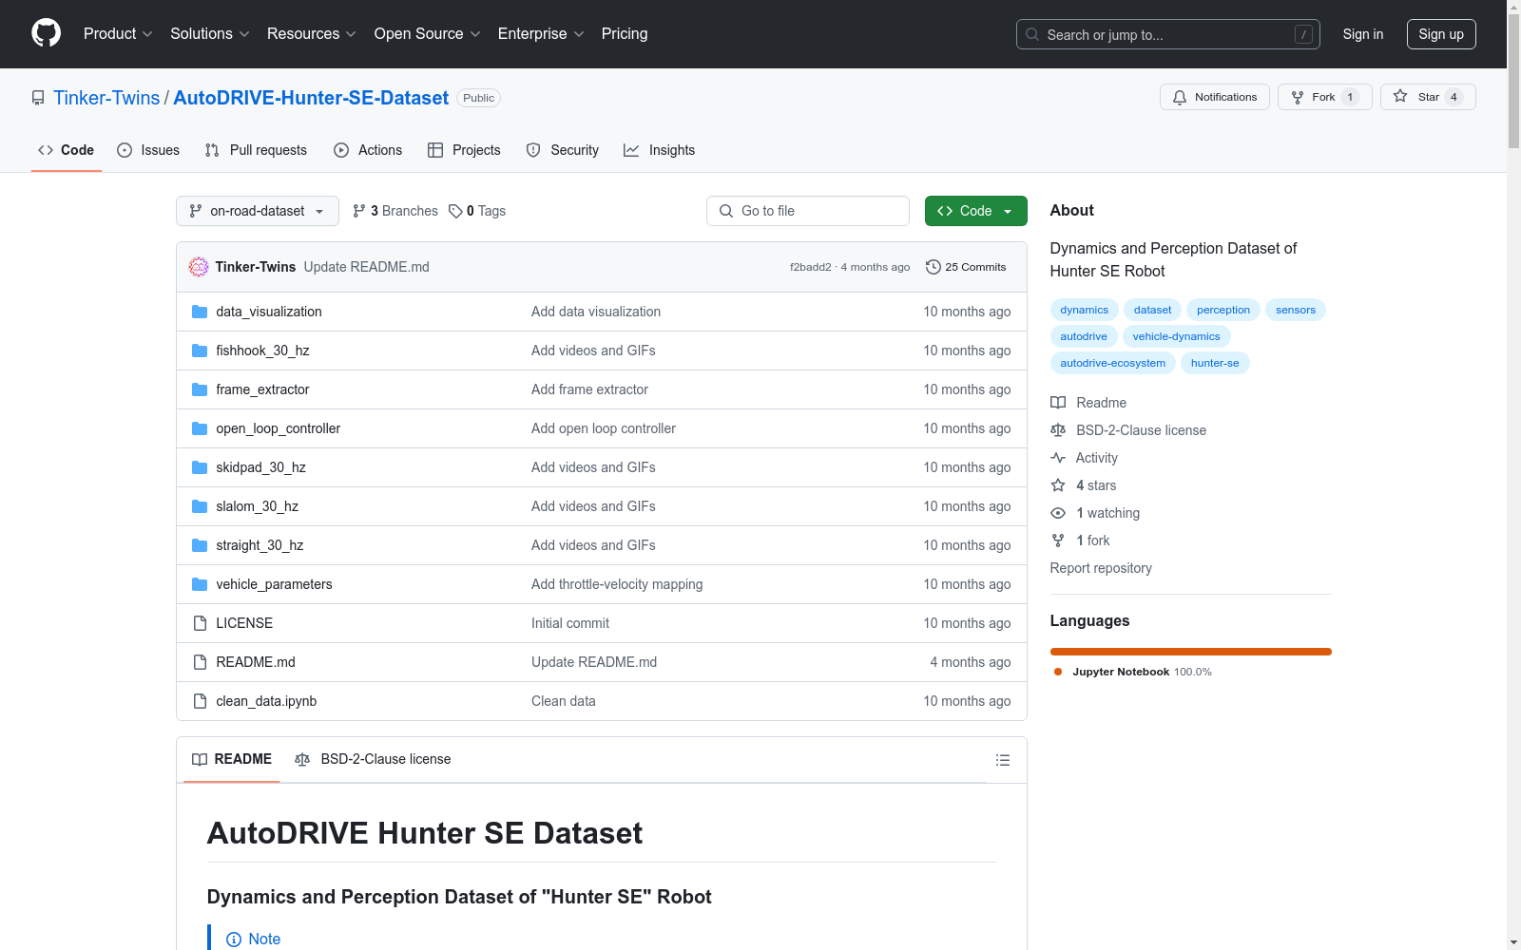This screenshot has width=1521, height=950.
Task: Click the star icon next to 4 stars
Action: point(1058,485)
